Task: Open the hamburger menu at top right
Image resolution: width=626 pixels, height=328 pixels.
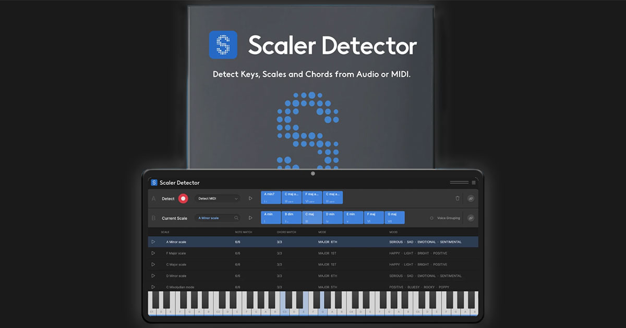Action: [474, 183]
